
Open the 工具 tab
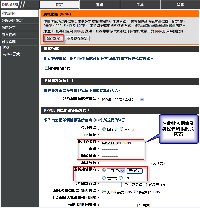(x=140, y=5)
